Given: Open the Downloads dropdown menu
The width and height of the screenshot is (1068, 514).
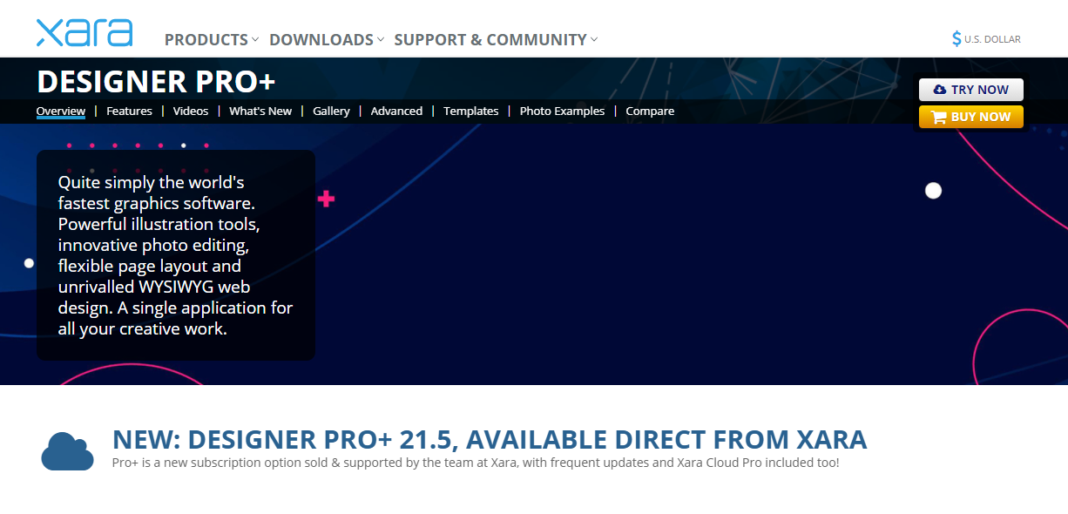Looking at the screenshot, I should tap(327, 39).
